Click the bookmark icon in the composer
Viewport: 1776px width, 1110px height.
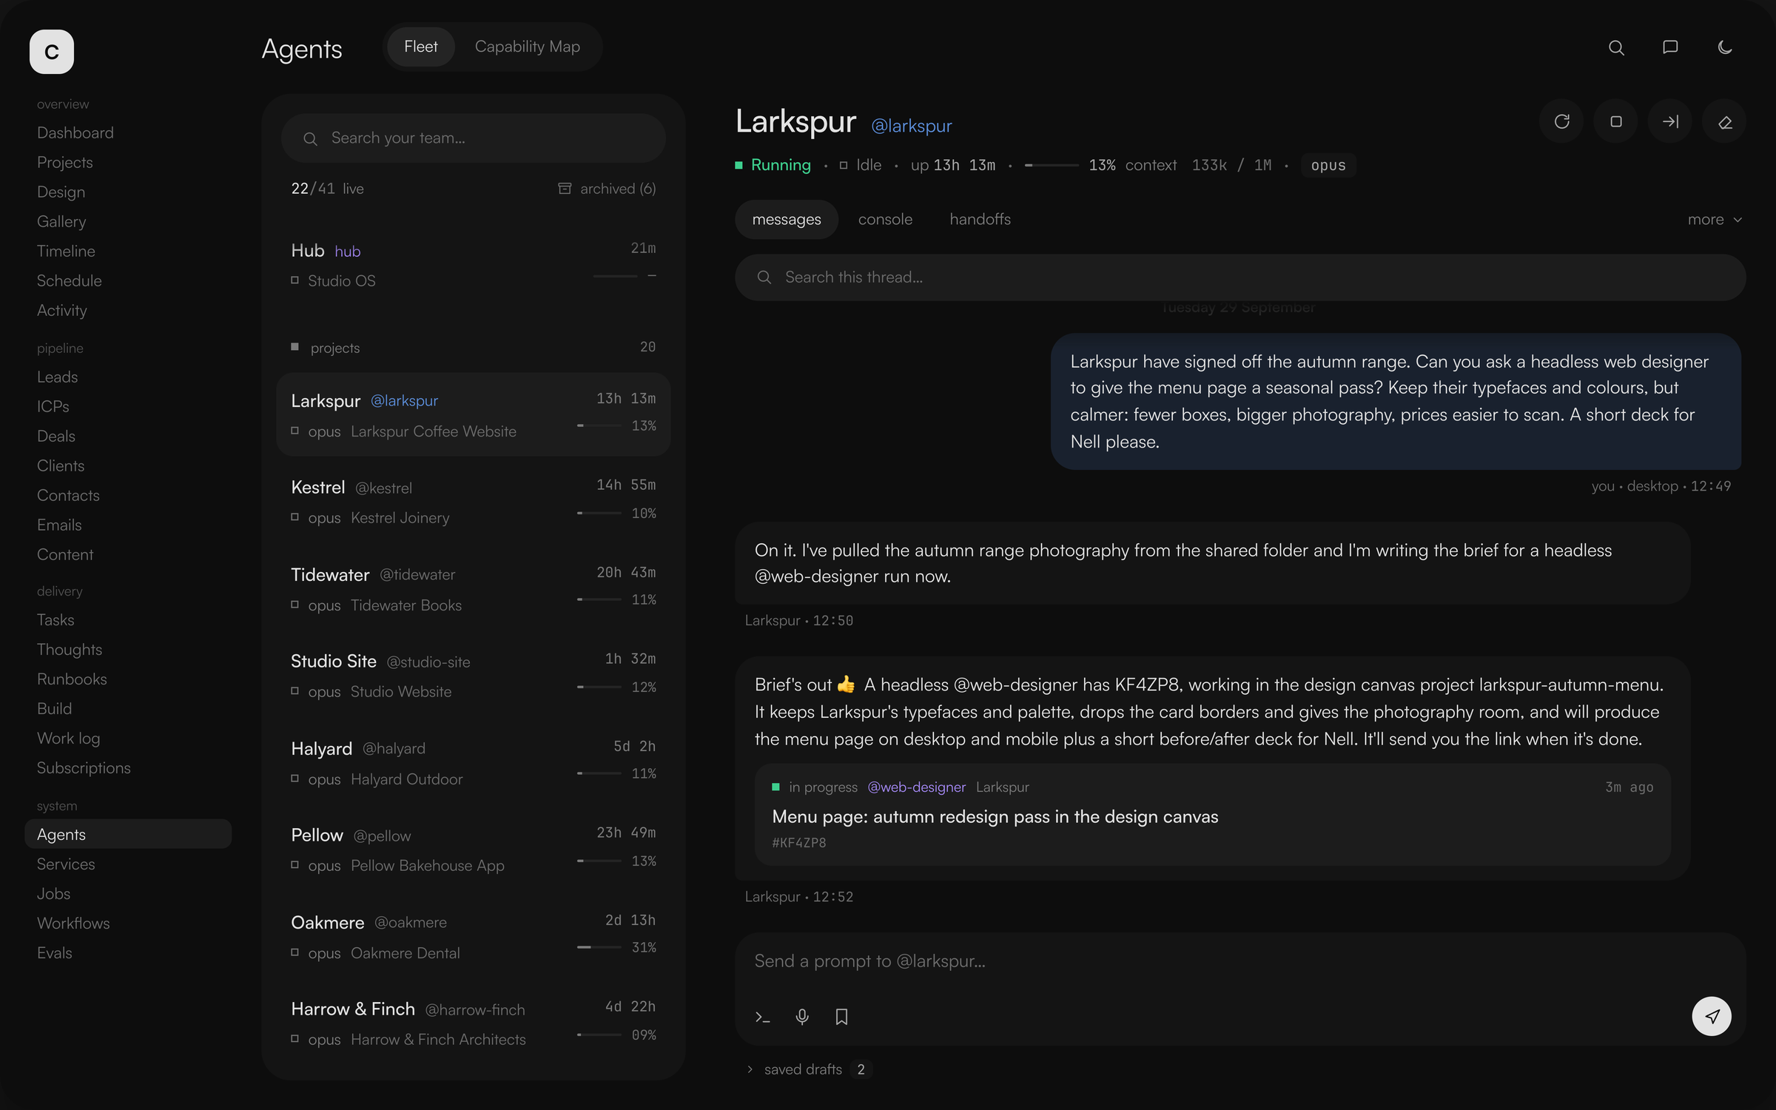coord(841,1017)
